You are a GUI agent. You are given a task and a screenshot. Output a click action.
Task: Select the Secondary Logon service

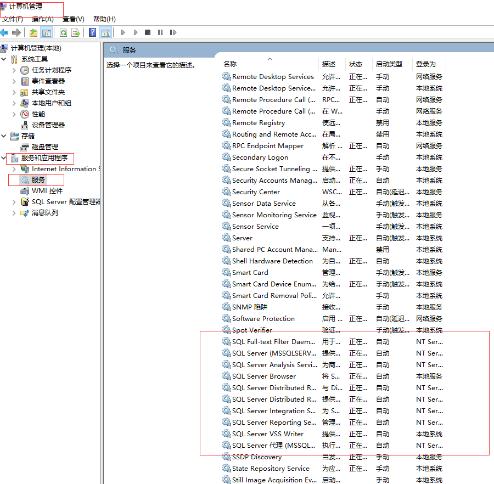(333, 157)
